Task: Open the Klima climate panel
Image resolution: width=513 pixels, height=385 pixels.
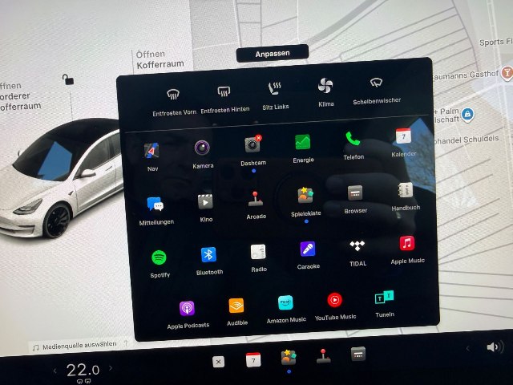Action: pyautogui.click(x=325, y=86)
